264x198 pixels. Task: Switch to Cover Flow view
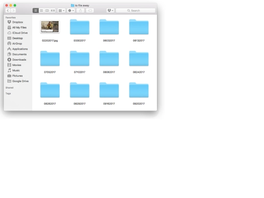coord(53,11)
